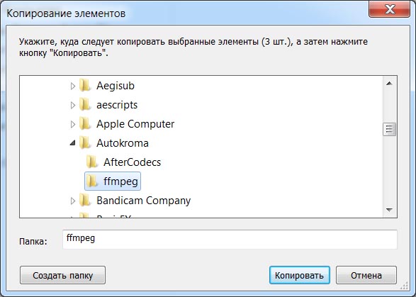
Task: Click the aescripts folder icon
Action: [x=85, y=105]
